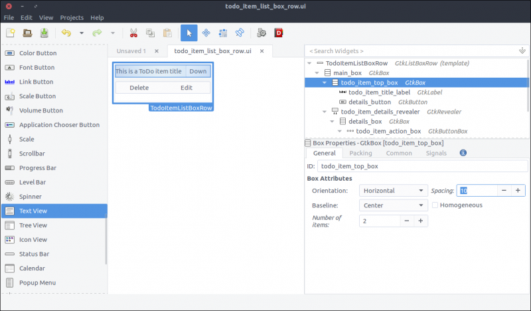531x311 pixels.
Task: Click the New project icon in toolbar
Action: click(x=11, y=33)
